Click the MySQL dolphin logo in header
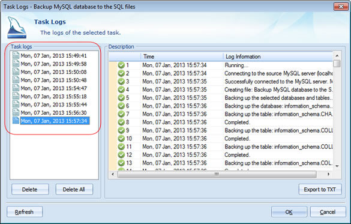Image resolution: width=351 pixels, height=224 pixels. click(x=17, y=28)
